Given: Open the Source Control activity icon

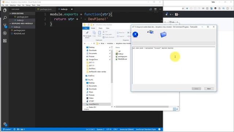Looking at the screenshot, I should point(5,25).
